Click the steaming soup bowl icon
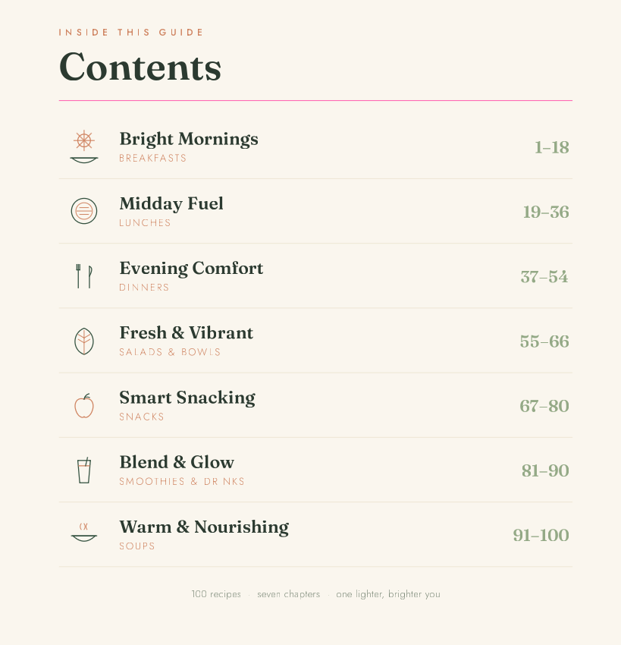This screenshot has width=621, height=645. 84,532
